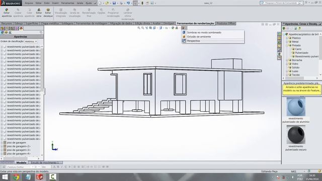Select the Carro appearance subfolder
This screenshot has height=181, width=322.
click(x=298, y=49)
